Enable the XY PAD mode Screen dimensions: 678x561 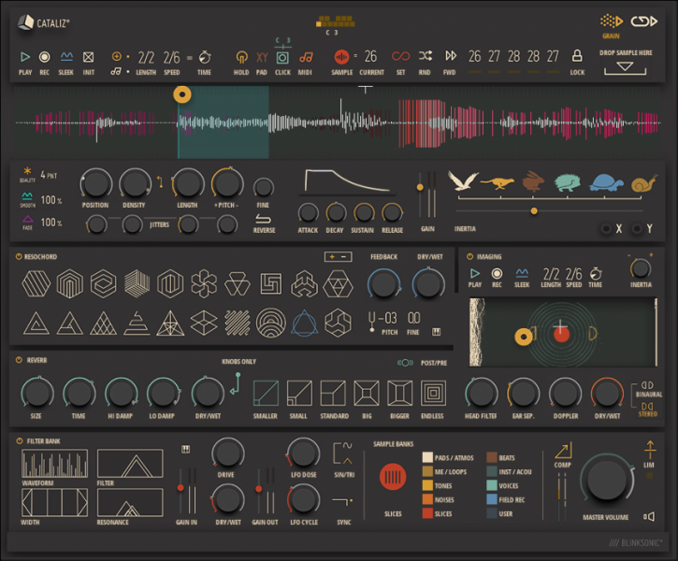[x=262, y=57]
